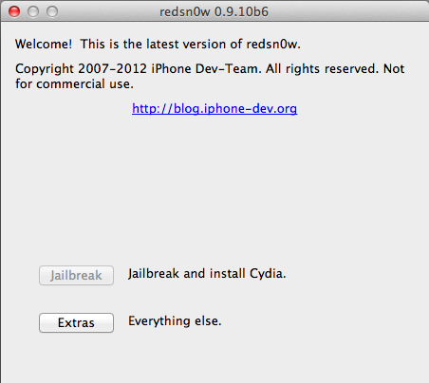Select the "latest version of redsn0w" text
Image resolution: width=429 pixels, height=383 pixels.
tap(223, 44)
